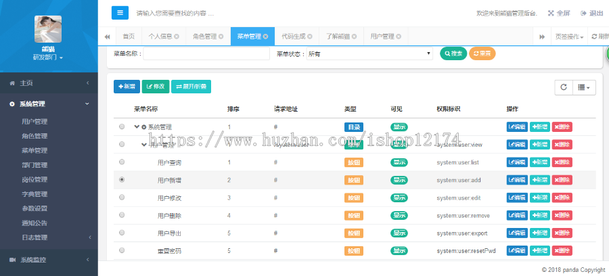Open 通知公告 in the sidebar

coord(35,223)
